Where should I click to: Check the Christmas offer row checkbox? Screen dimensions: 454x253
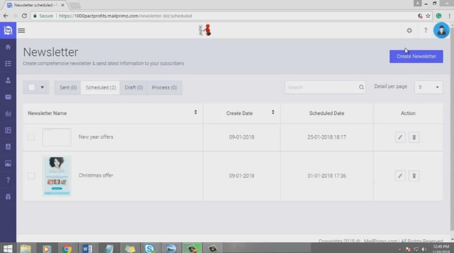[x=31, y=175]
